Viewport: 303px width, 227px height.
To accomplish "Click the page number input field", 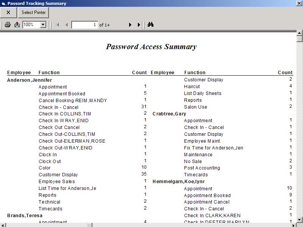I will (84, 25).
